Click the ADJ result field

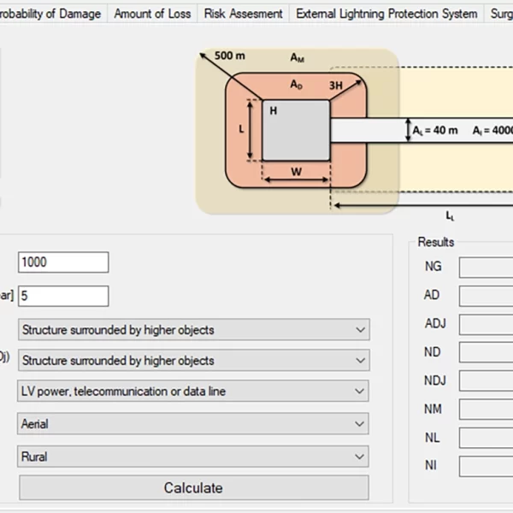point(486,325)
